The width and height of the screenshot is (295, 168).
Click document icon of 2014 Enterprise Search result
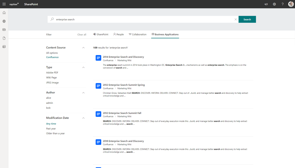pos(98,58)
